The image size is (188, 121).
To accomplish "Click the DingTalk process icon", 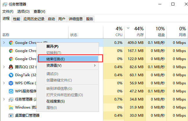I will (11, 75).
